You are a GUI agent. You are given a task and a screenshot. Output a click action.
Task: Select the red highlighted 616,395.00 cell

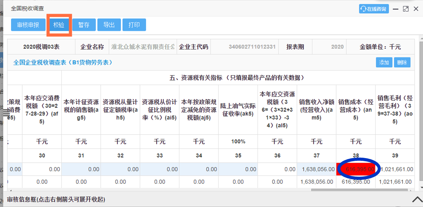tap(356, 169)
